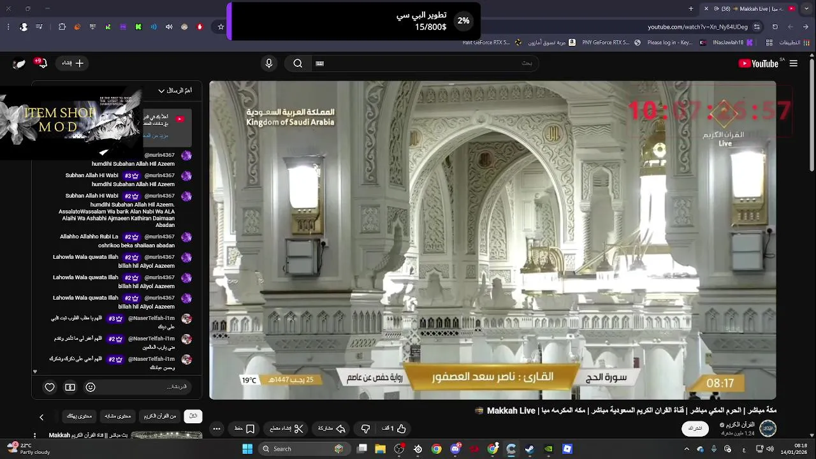Open the Chrome three-dot menu
Screen dimensions: 816x459
point(8,27)
